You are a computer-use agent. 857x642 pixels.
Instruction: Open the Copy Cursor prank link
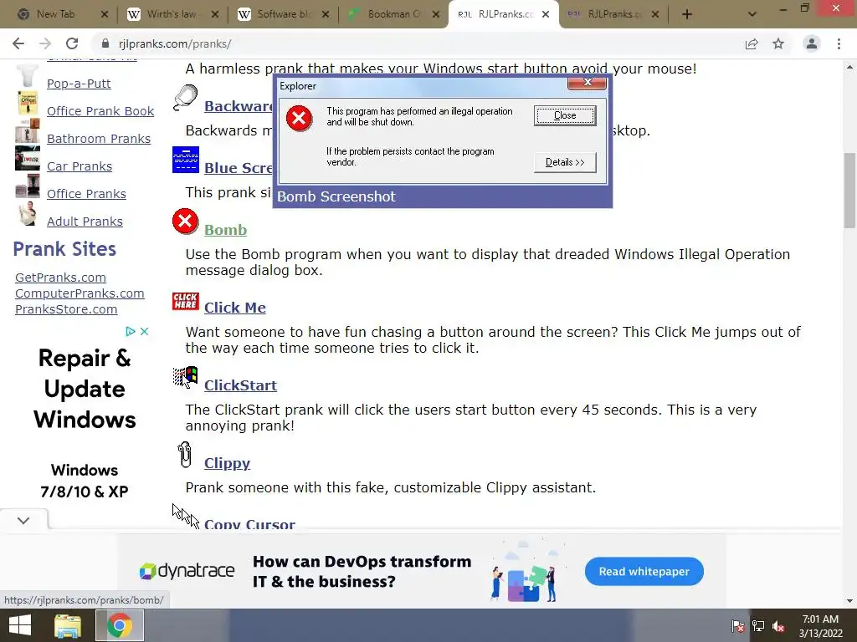[249, 523]
